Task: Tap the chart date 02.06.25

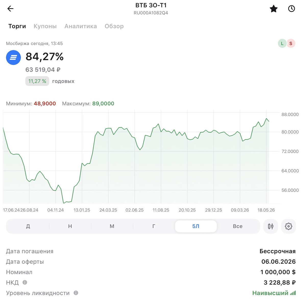Action: pos(135,210)
